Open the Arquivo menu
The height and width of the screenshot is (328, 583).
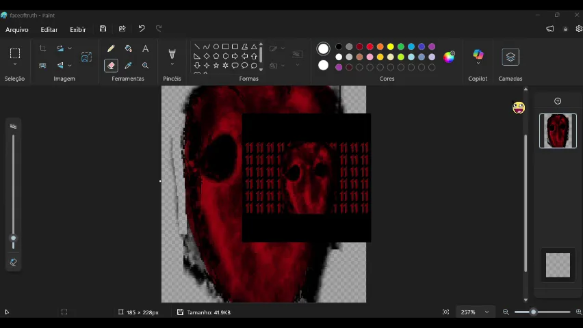16,29
